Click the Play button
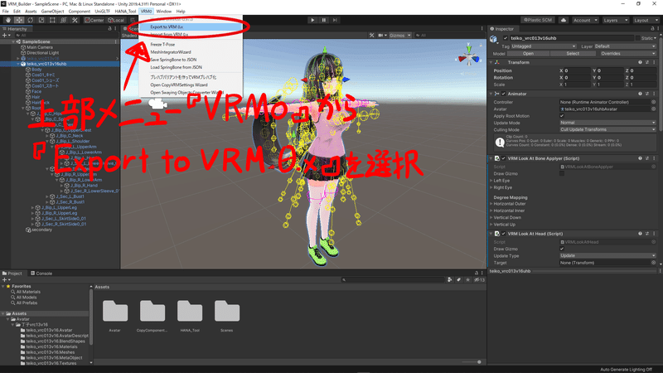The image size is (663, 373). [312, 20]
